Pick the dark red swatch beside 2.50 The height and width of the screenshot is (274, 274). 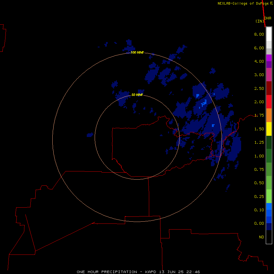coord(269,88)
